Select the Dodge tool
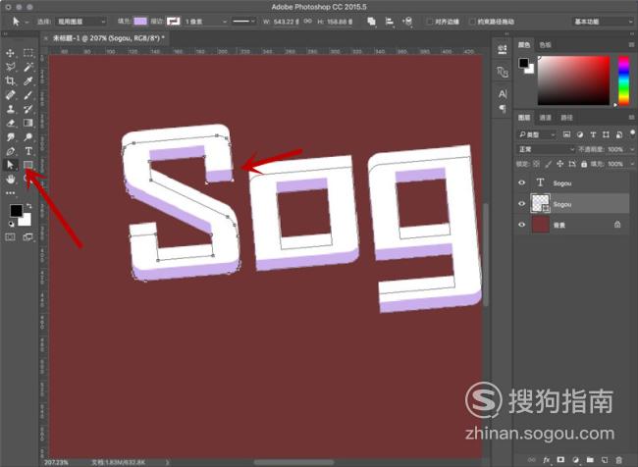638x467 pixels. click(x=28, y=137)
